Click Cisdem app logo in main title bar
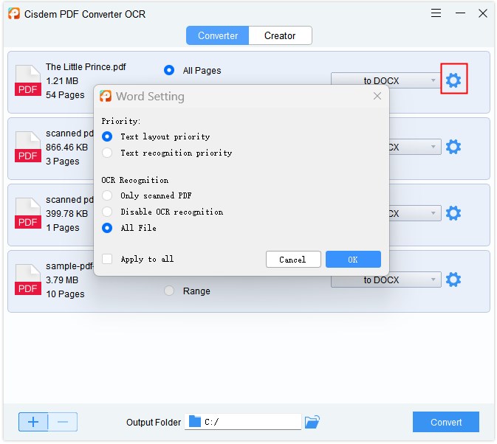The image size is (497, 444). (14, 13)
